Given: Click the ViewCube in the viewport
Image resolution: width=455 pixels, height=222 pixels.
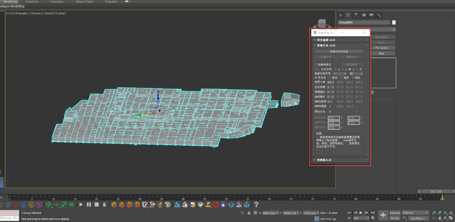Looking at the screenshot, I should pyautogui.click(x=322, y=23).
